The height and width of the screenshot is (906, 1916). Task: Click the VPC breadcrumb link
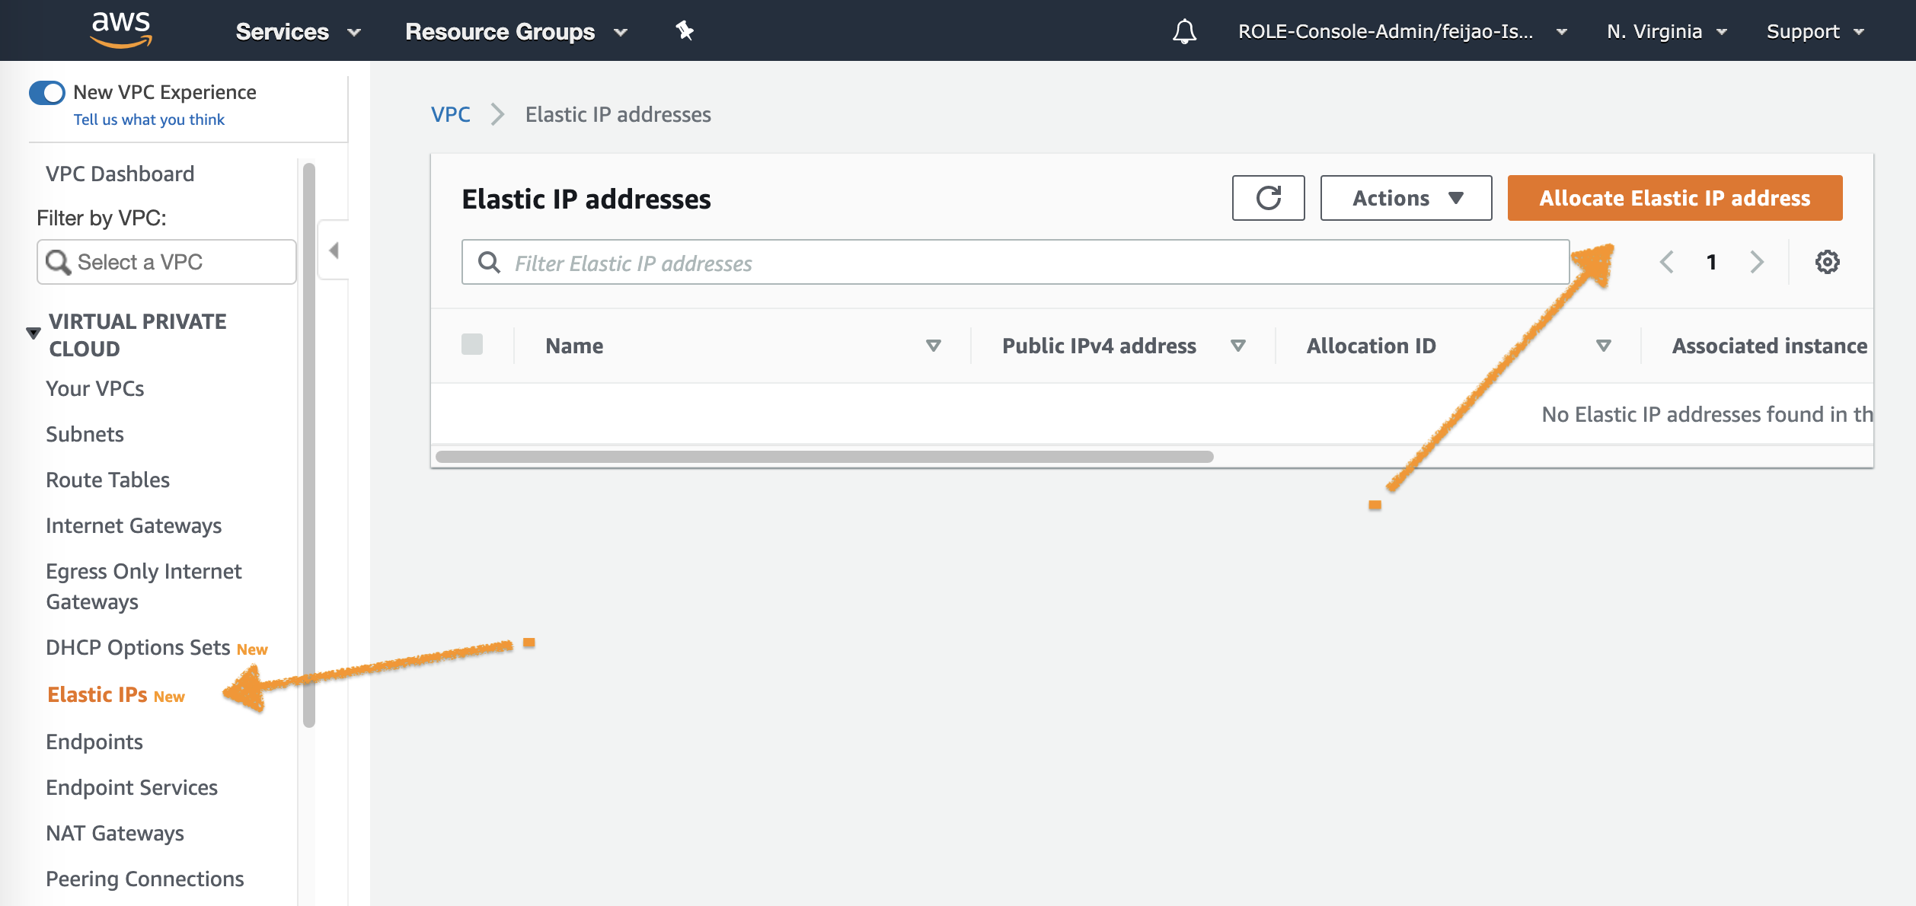pos(451,114)
